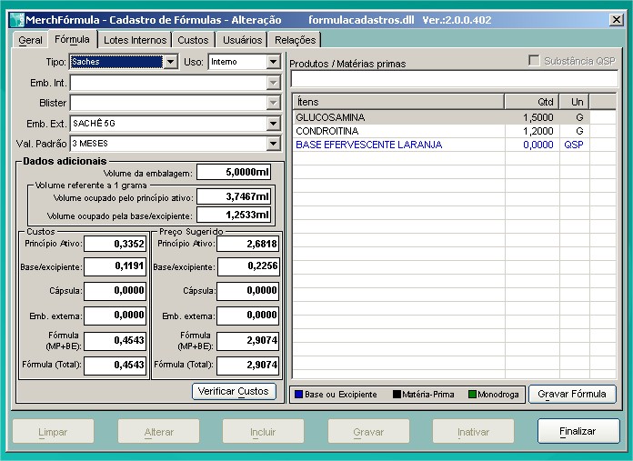This screenshot has width=633, height=461.
Task: Open the Tipo dropdown showing Saches
Action: pos(170,62)
